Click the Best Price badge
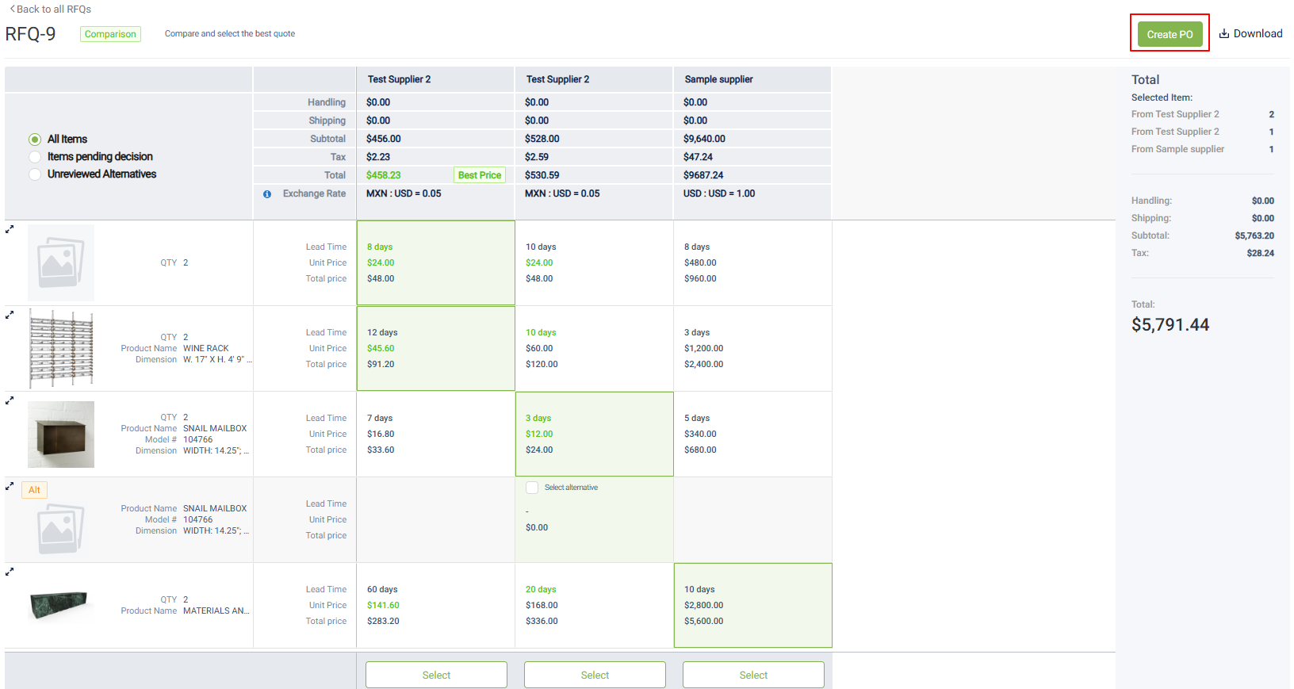Image resolution: width=1294 pixels, height=689 pixels. pos(480,175)
